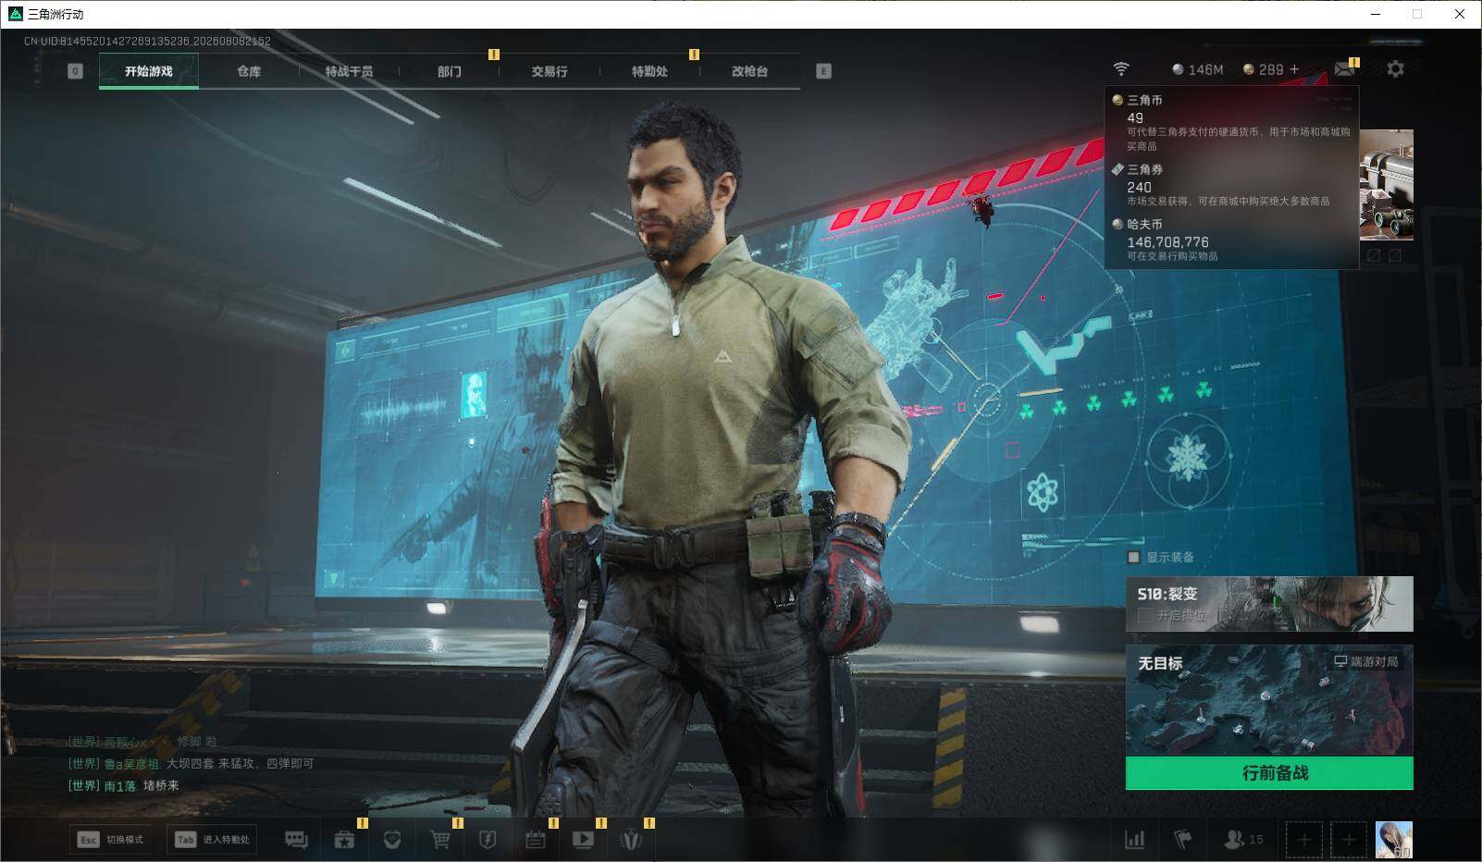Toggle the 开启排位 checkbox
Screen dimensions: 1482x862
coord(1145,615)
